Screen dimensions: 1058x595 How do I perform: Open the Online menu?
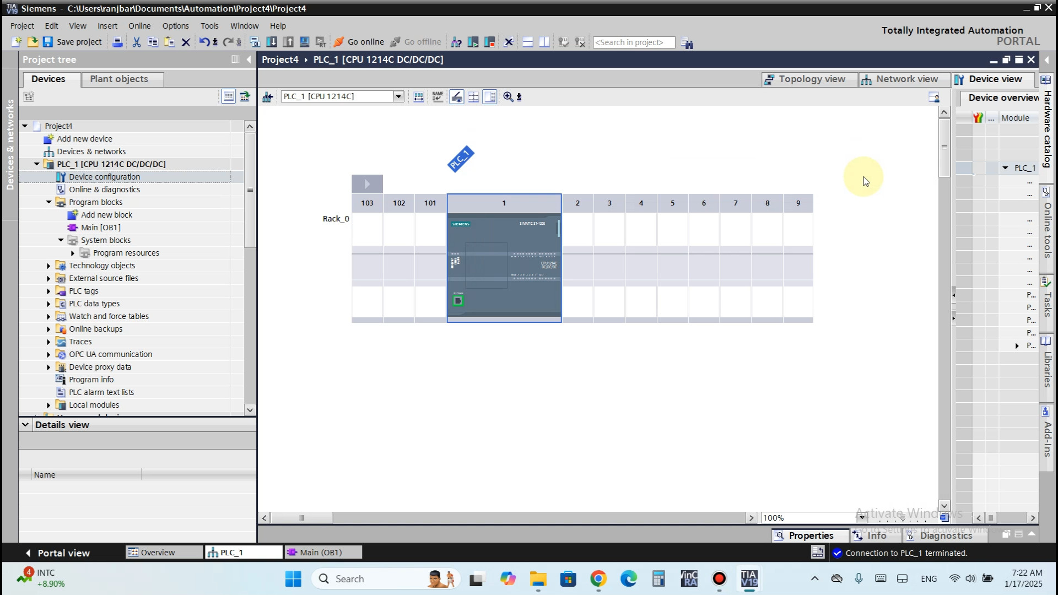[x=139, y=26]
